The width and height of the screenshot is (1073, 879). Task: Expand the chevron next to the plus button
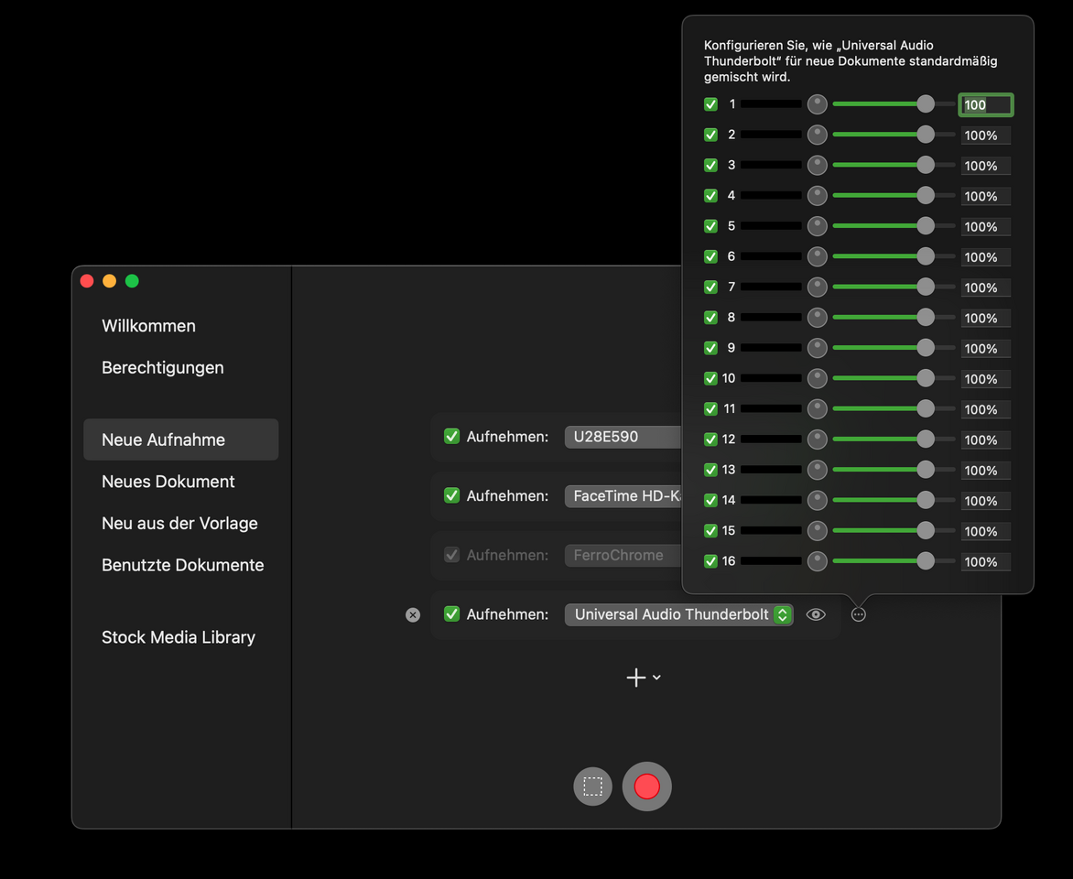657,678
